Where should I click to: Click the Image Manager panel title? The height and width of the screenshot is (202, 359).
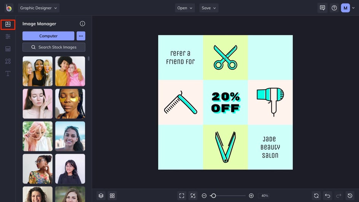click(x=39, y=24)
